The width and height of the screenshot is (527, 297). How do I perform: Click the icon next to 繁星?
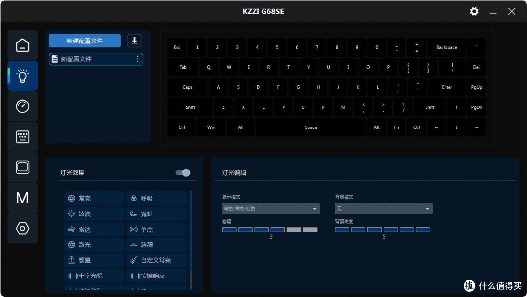tap(72, 260)
